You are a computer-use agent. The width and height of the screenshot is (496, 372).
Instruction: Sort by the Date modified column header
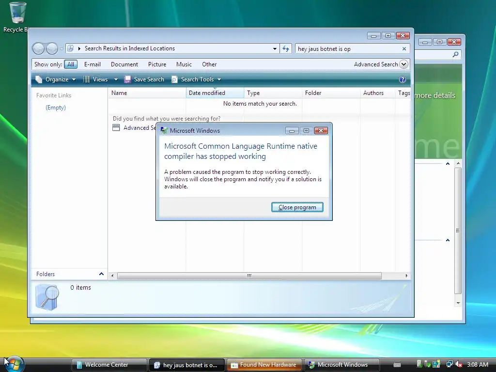click(x=215, y=93)
